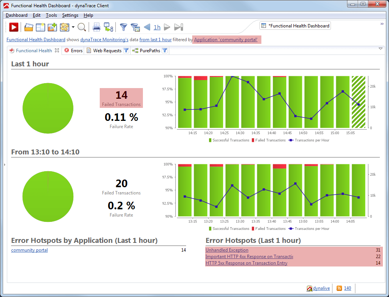Screen dimensions: 389x297
Task: Open the Help menu
Action: (x=88, y=15)
